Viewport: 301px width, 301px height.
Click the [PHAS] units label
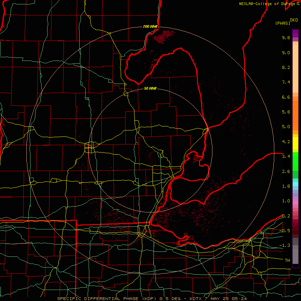(x=283, y=23)
